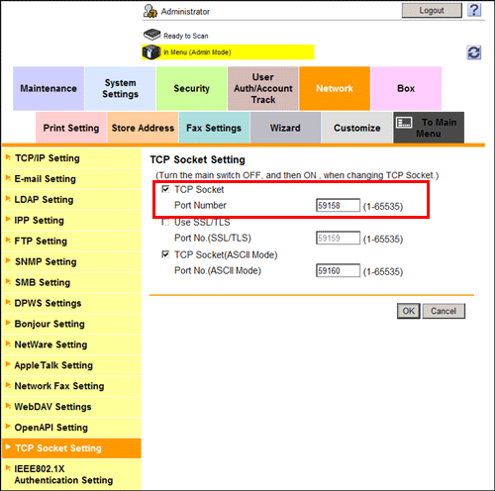Click the OK button
Screen dimensions: 495x491
coord(409,311)
